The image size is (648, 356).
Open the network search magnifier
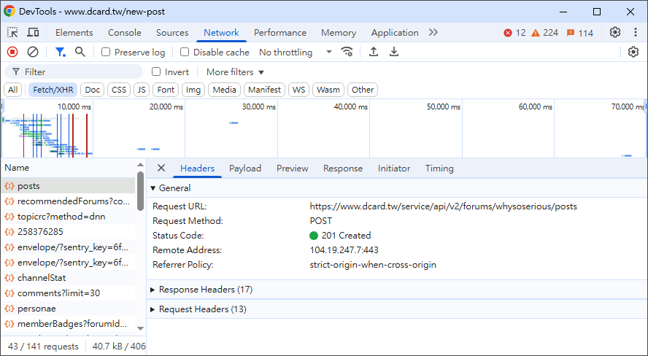[x=80, y=52]
